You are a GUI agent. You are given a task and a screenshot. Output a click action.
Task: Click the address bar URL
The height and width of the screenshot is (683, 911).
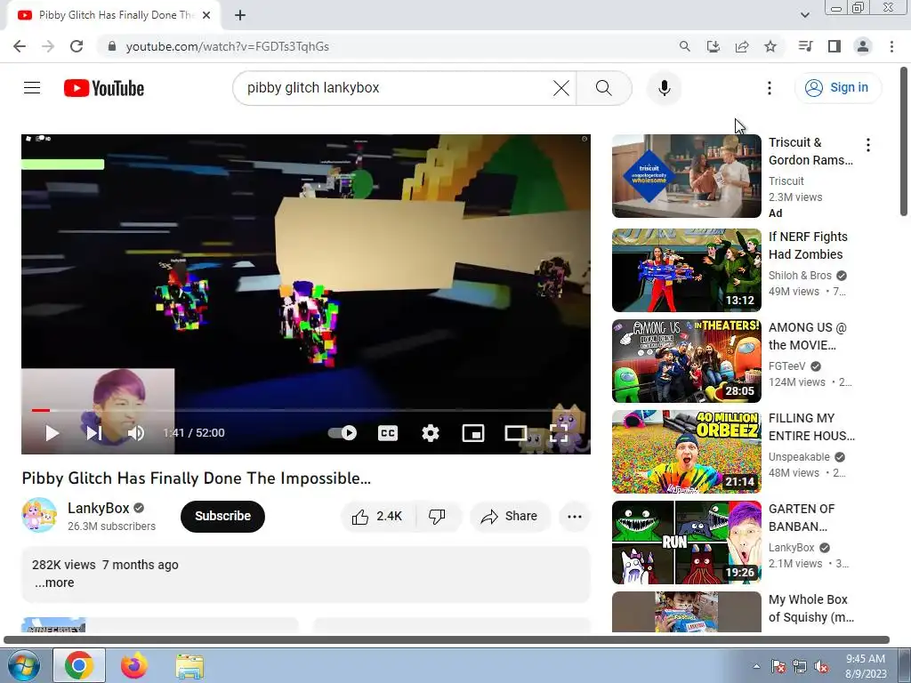(x=227, y=46)
